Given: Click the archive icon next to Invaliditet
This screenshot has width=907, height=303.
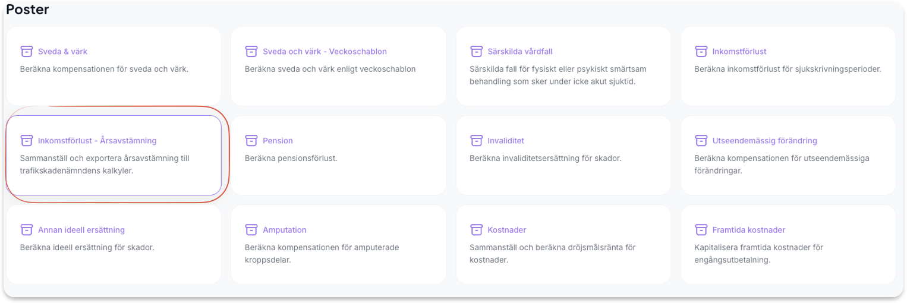Looking at the screenshot, I should (476, 141).
